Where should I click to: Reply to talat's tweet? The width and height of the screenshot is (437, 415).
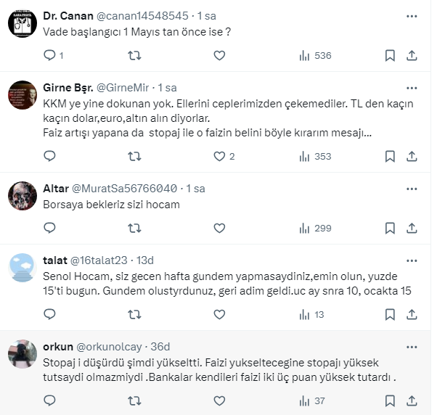point(50,314)
